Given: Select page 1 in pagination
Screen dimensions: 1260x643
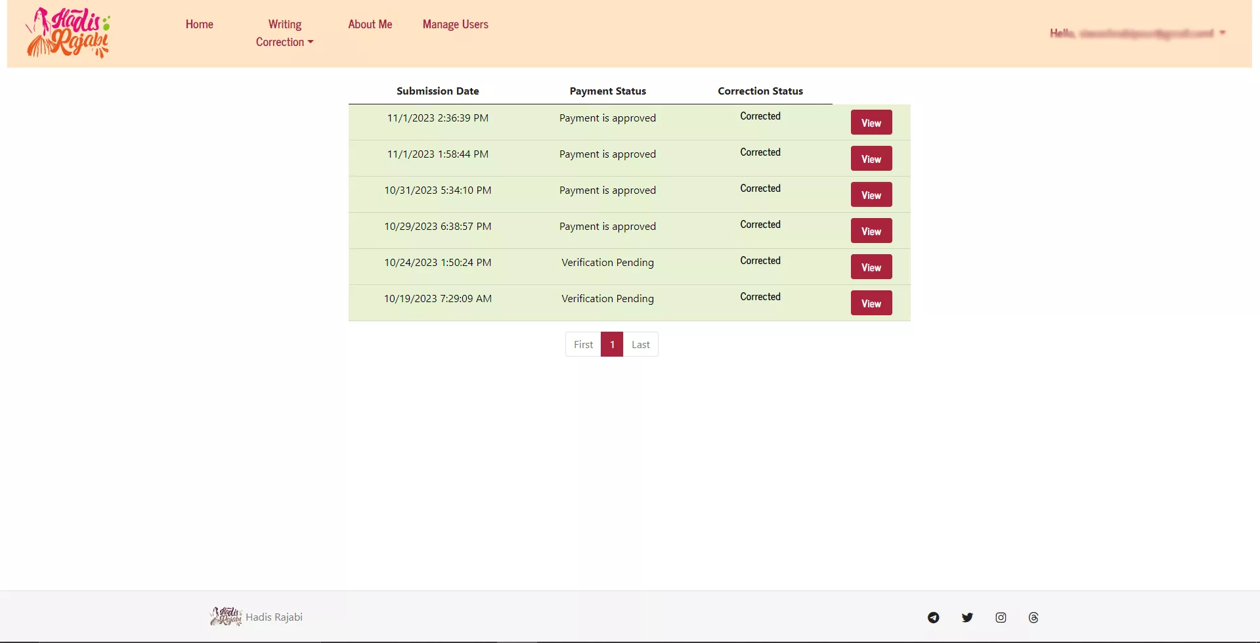Looking at the screenshot, I should pos(612,344).
